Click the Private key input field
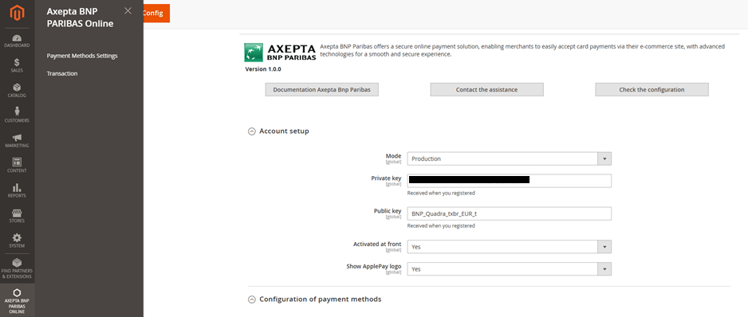Viewport: 748px width, 317px height. pos(509,181)
